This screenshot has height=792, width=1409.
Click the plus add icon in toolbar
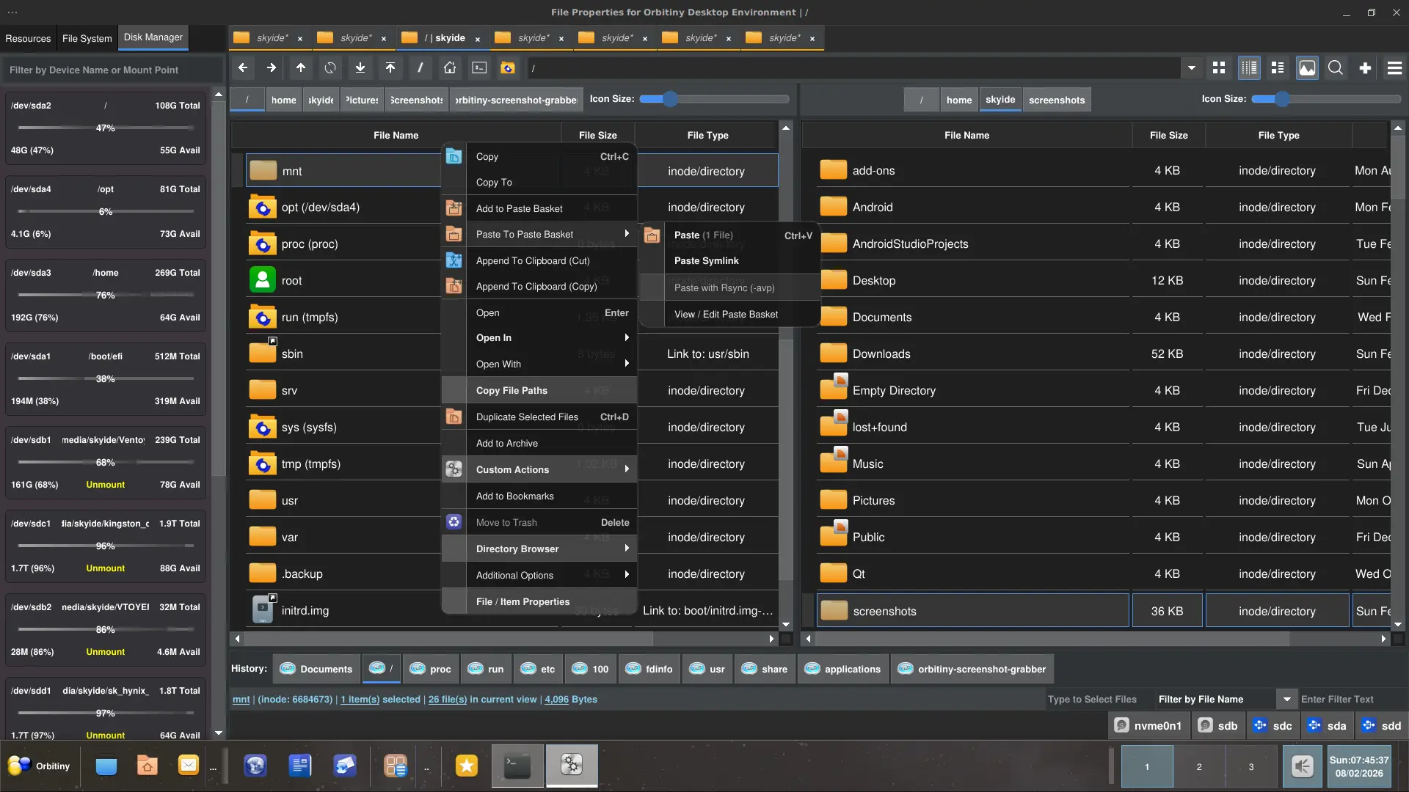[x=1365, y=67]
